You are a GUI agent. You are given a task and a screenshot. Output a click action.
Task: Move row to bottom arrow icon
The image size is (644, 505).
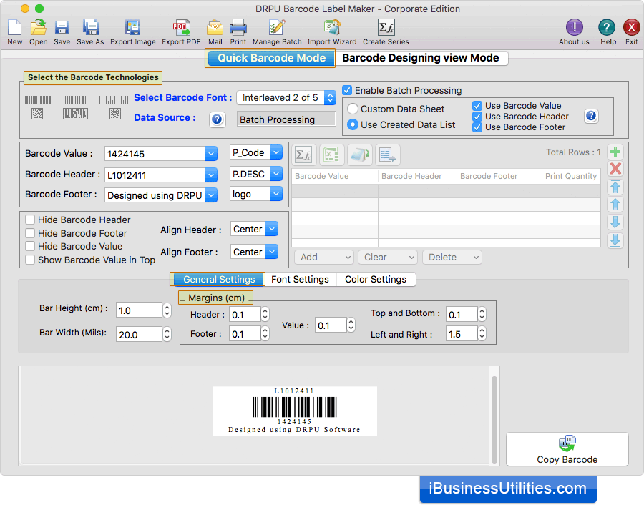click(x=615, y=240)
